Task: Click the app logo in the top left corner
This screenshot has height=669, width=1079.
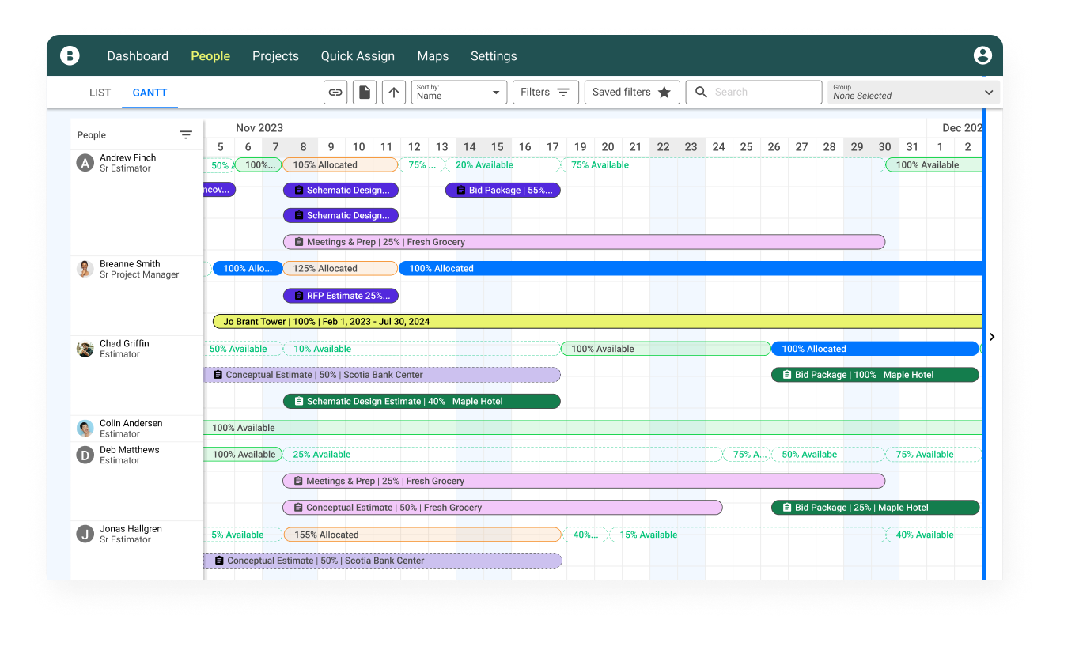Action: point(70,55)
